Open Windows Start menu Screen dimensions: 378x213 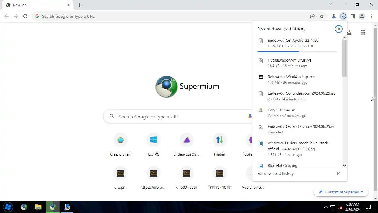[x=8, y=207]
